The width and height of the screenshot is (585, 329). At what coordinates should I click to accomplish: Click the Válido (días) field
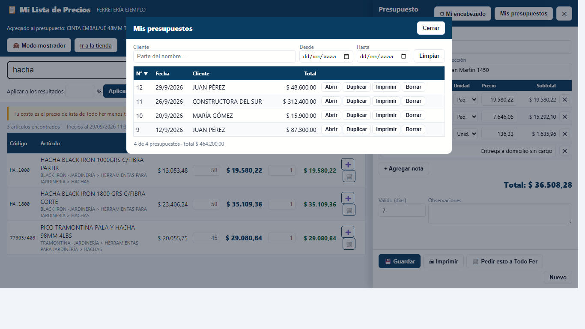point(402,210)
